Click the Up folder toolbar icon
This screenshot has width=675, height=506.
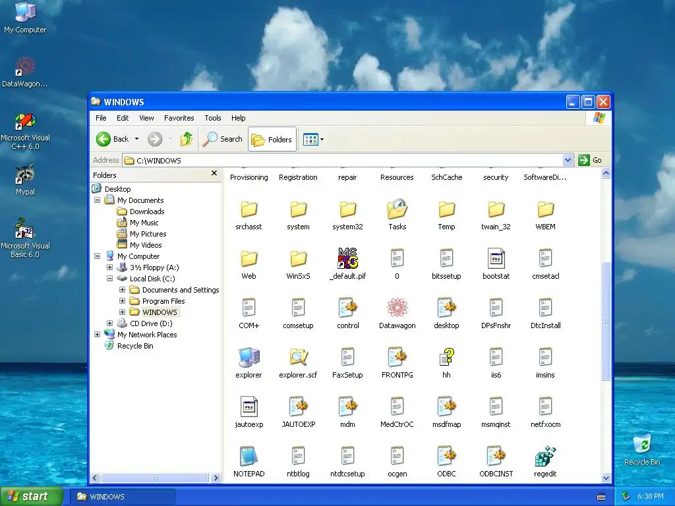187,139
